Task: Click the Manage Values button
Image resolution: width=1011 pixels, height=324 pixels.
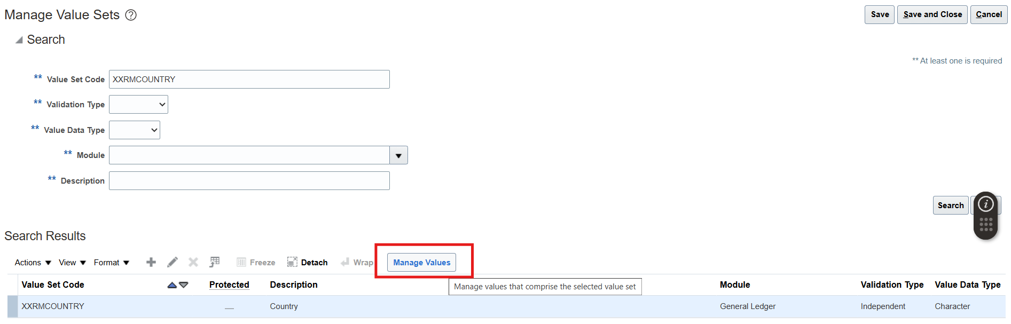Action: click(x=421, y=262)
